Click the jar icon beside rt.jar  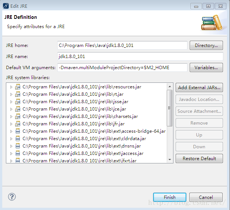pyautogui.click(x=18, y=94)
